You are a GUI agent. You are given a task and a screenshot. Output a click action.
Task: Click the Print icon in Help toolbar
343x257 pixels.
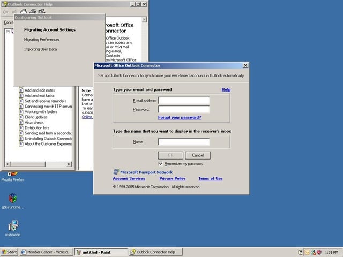pos(33,11)
